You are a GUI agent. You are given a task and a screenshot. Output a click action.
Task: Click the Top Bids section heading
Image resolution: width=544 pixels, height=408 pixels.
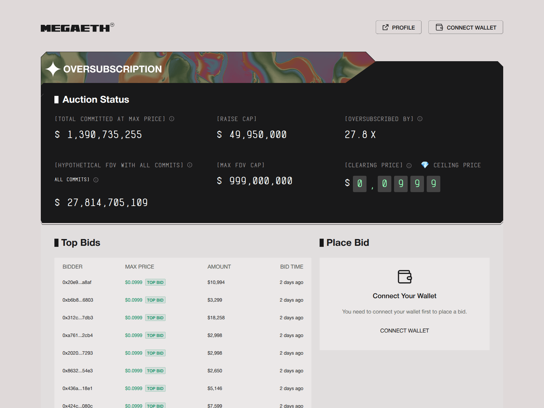81,242
